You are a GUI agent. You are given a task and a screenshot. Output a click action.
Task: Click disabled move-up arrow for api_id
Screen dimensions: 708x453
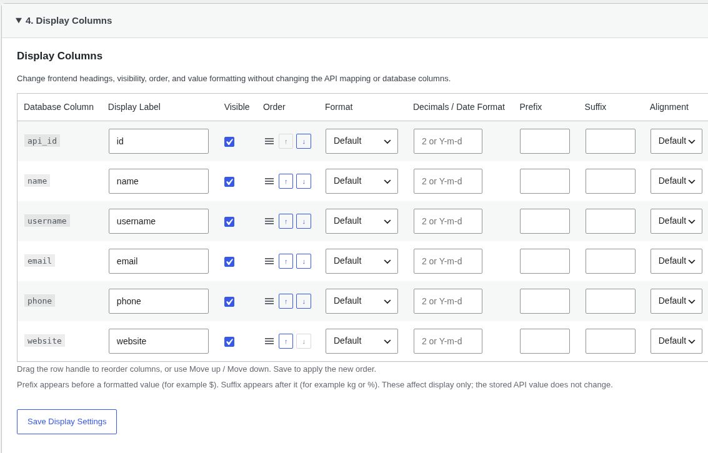click(x=286, y=141)
